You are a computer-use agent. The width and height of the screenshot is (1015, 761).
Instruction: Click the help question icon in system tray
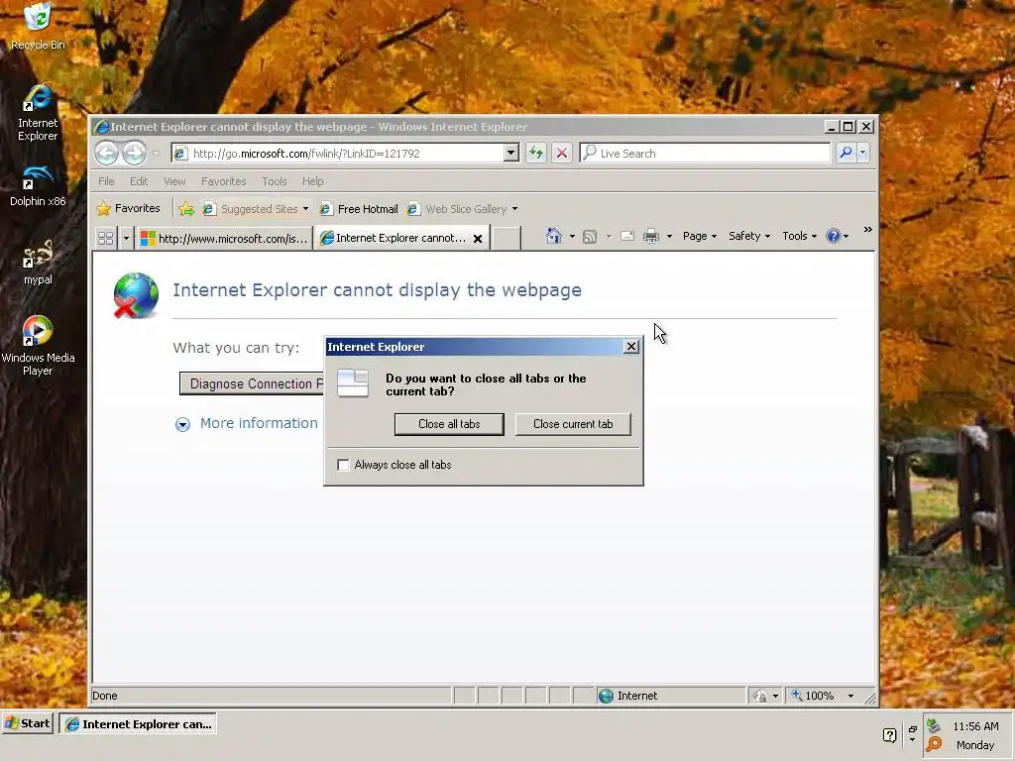(x=889, y=735)
